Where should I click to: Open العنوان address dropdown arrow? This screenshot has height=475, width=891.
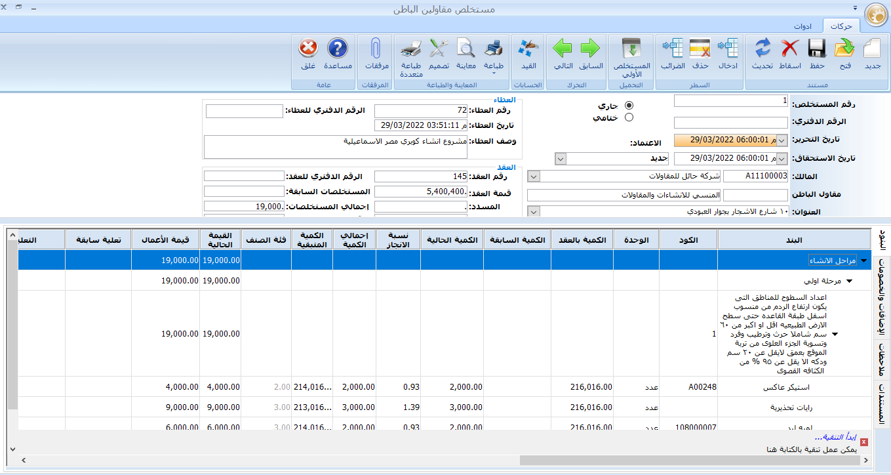point(534,212)
